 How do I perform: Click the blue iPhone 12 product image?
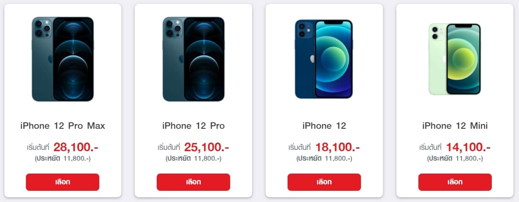(324, 59)
